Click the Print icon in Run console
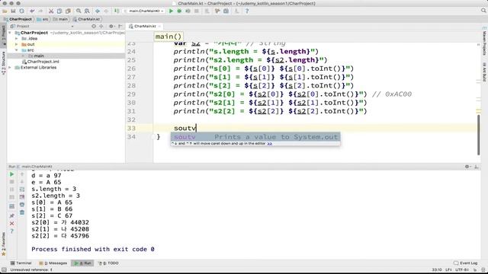Screen dimensions: 488x274 click(22, 205)
